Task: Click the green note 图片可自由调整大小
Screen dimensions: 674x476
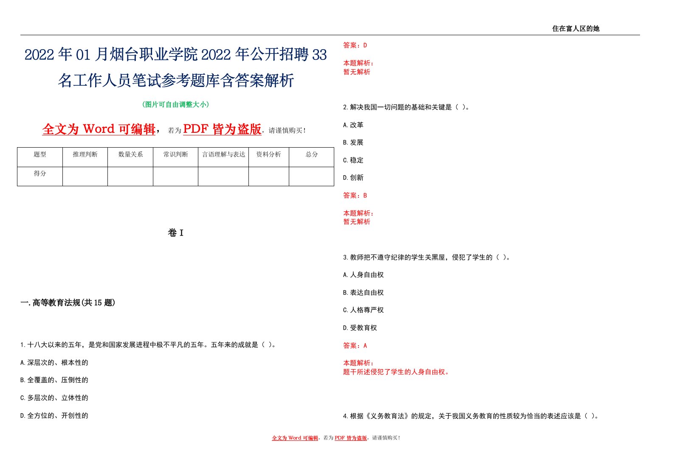Action: [x=176, y=104]
